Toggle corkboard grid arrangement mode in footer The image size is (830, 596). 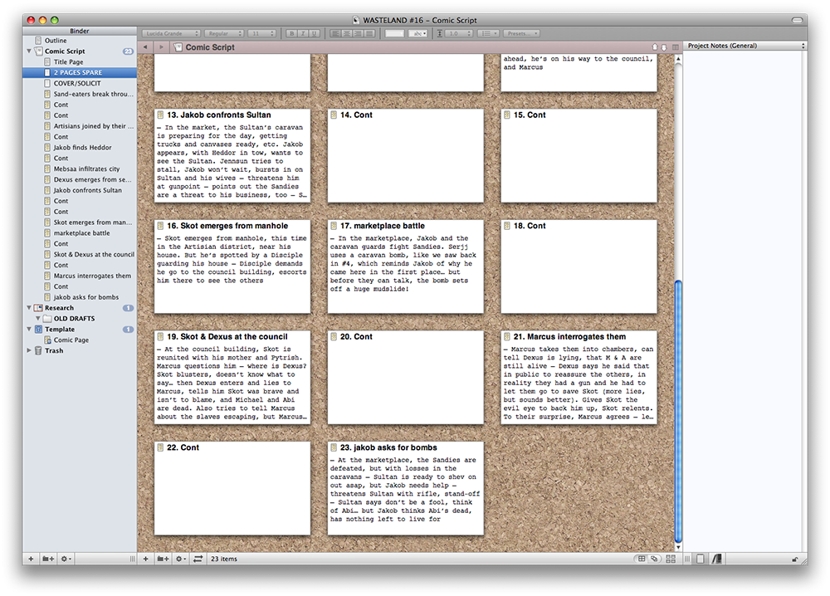(641, 559)
